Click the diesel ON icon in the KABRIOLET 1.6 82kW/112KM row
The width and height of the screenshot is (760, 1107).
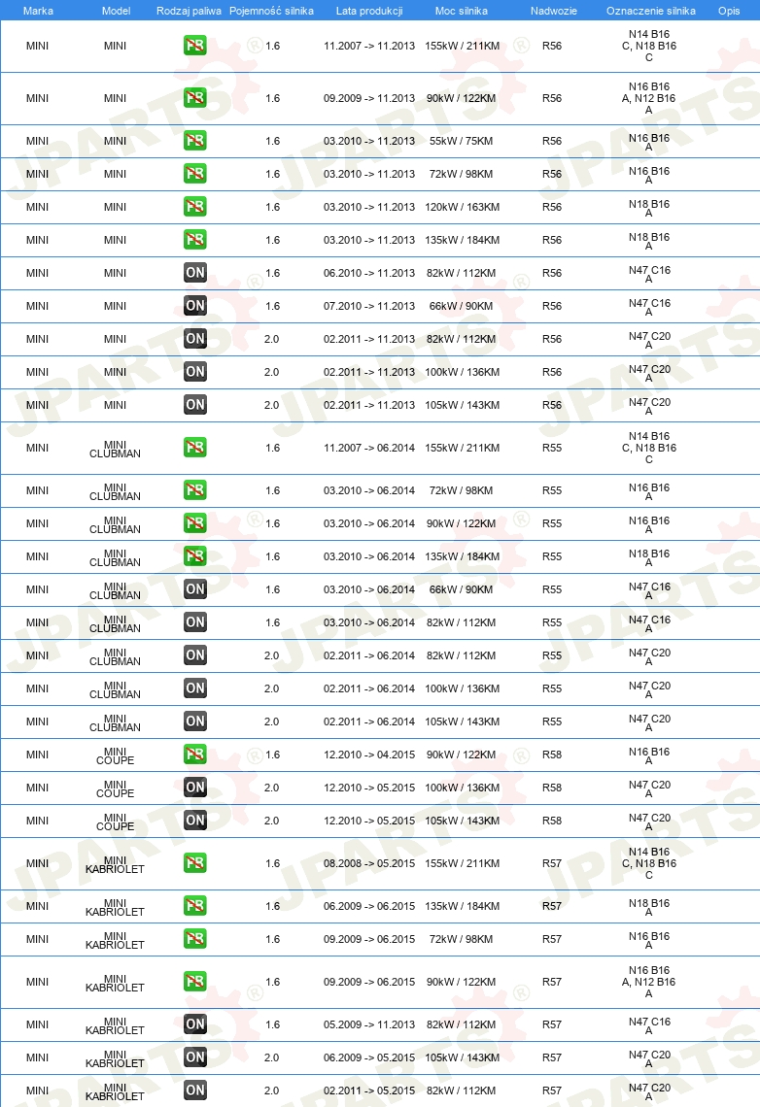pos(195,1024)
